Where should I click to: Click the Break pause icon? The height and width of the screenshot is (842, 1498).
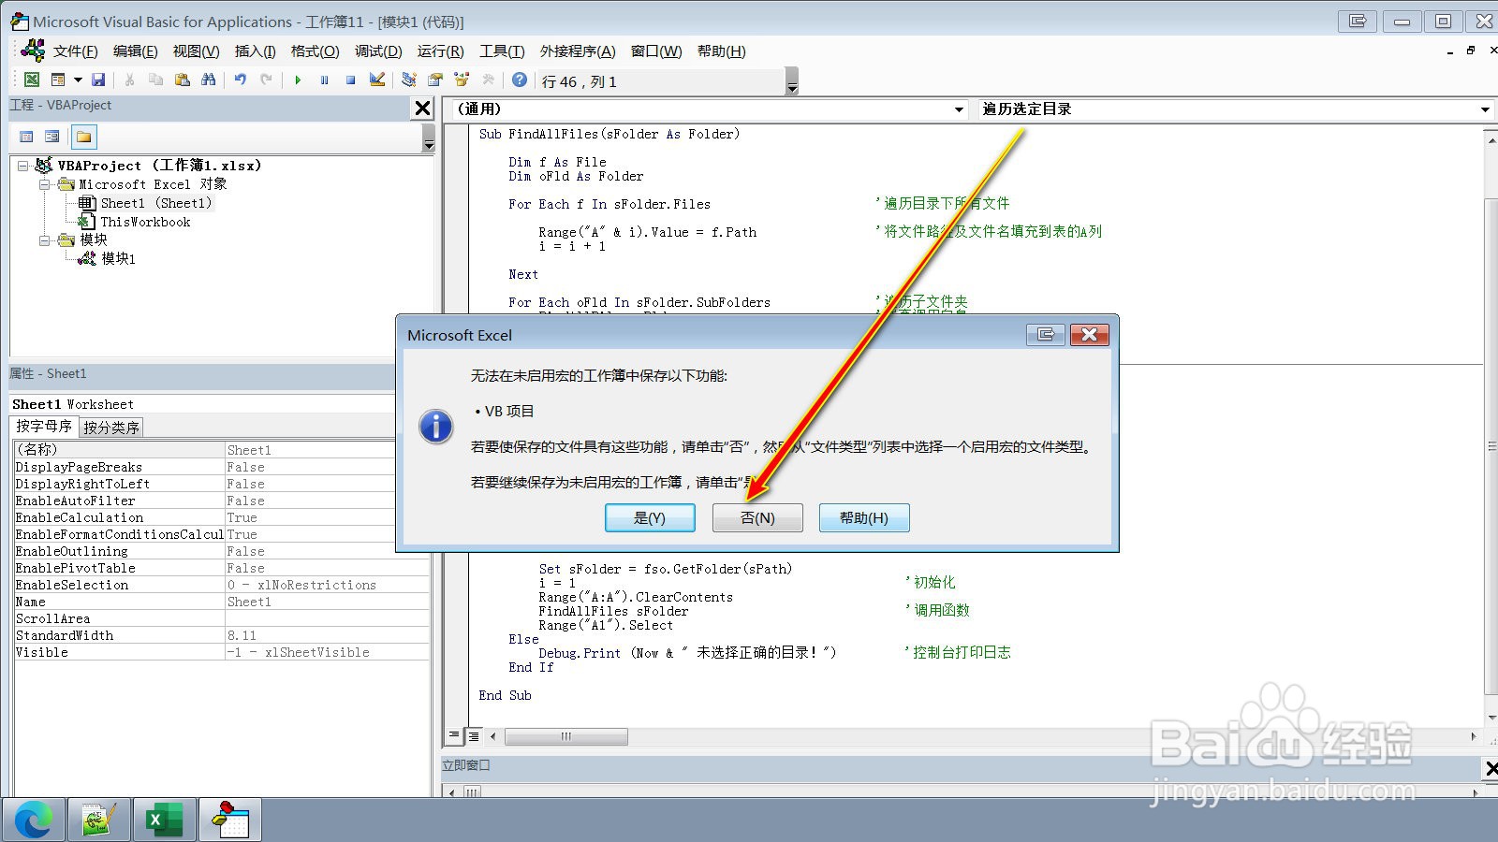(x=324, y=80)
